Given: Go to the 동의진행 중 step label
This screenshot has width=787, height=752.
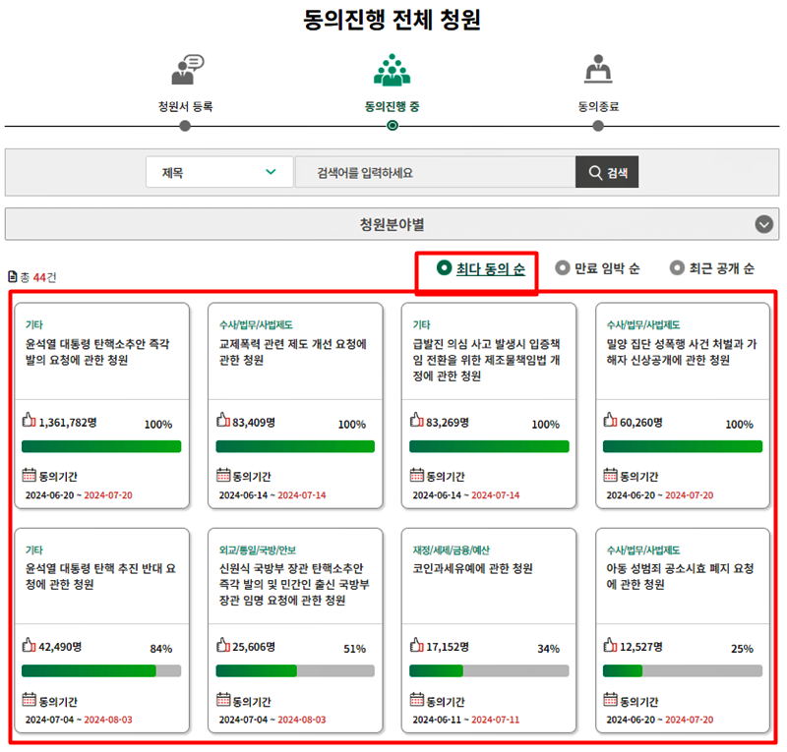Looking at the screenshot, I should [x=392, y=106].
